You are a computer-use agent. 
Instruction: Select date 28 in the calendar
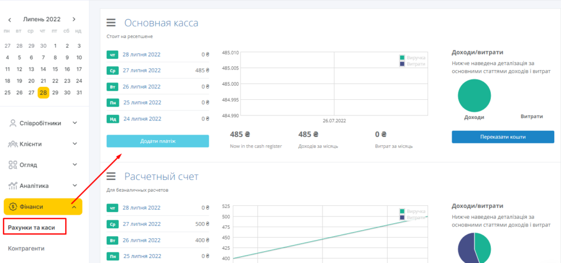(43, 93)
